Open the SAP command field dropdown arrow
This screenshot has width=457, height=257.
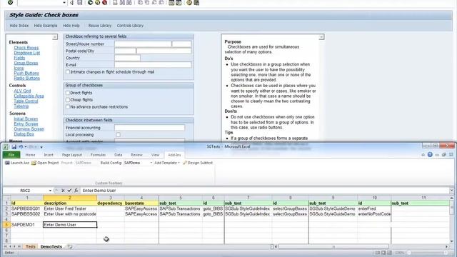64,3
